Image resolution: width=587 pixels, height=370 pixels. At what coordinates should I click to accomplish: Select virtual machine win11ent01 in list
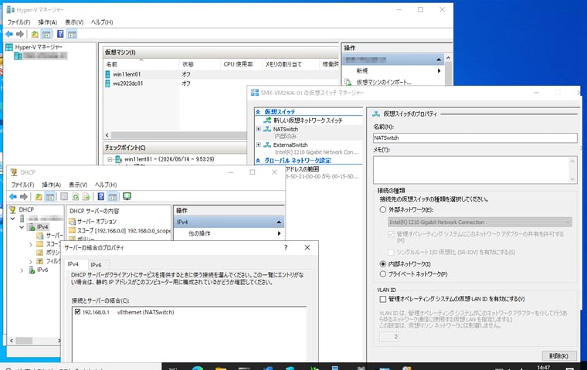(x=127, y=74)
